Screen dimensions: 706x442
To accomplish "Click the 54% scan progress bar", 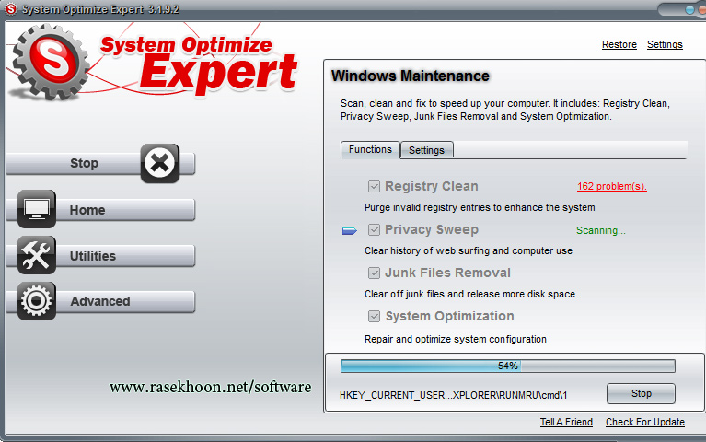I will 508,366.
